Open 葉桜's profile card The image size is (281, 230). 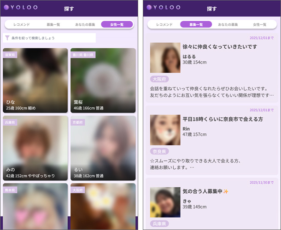click(103, 80)
